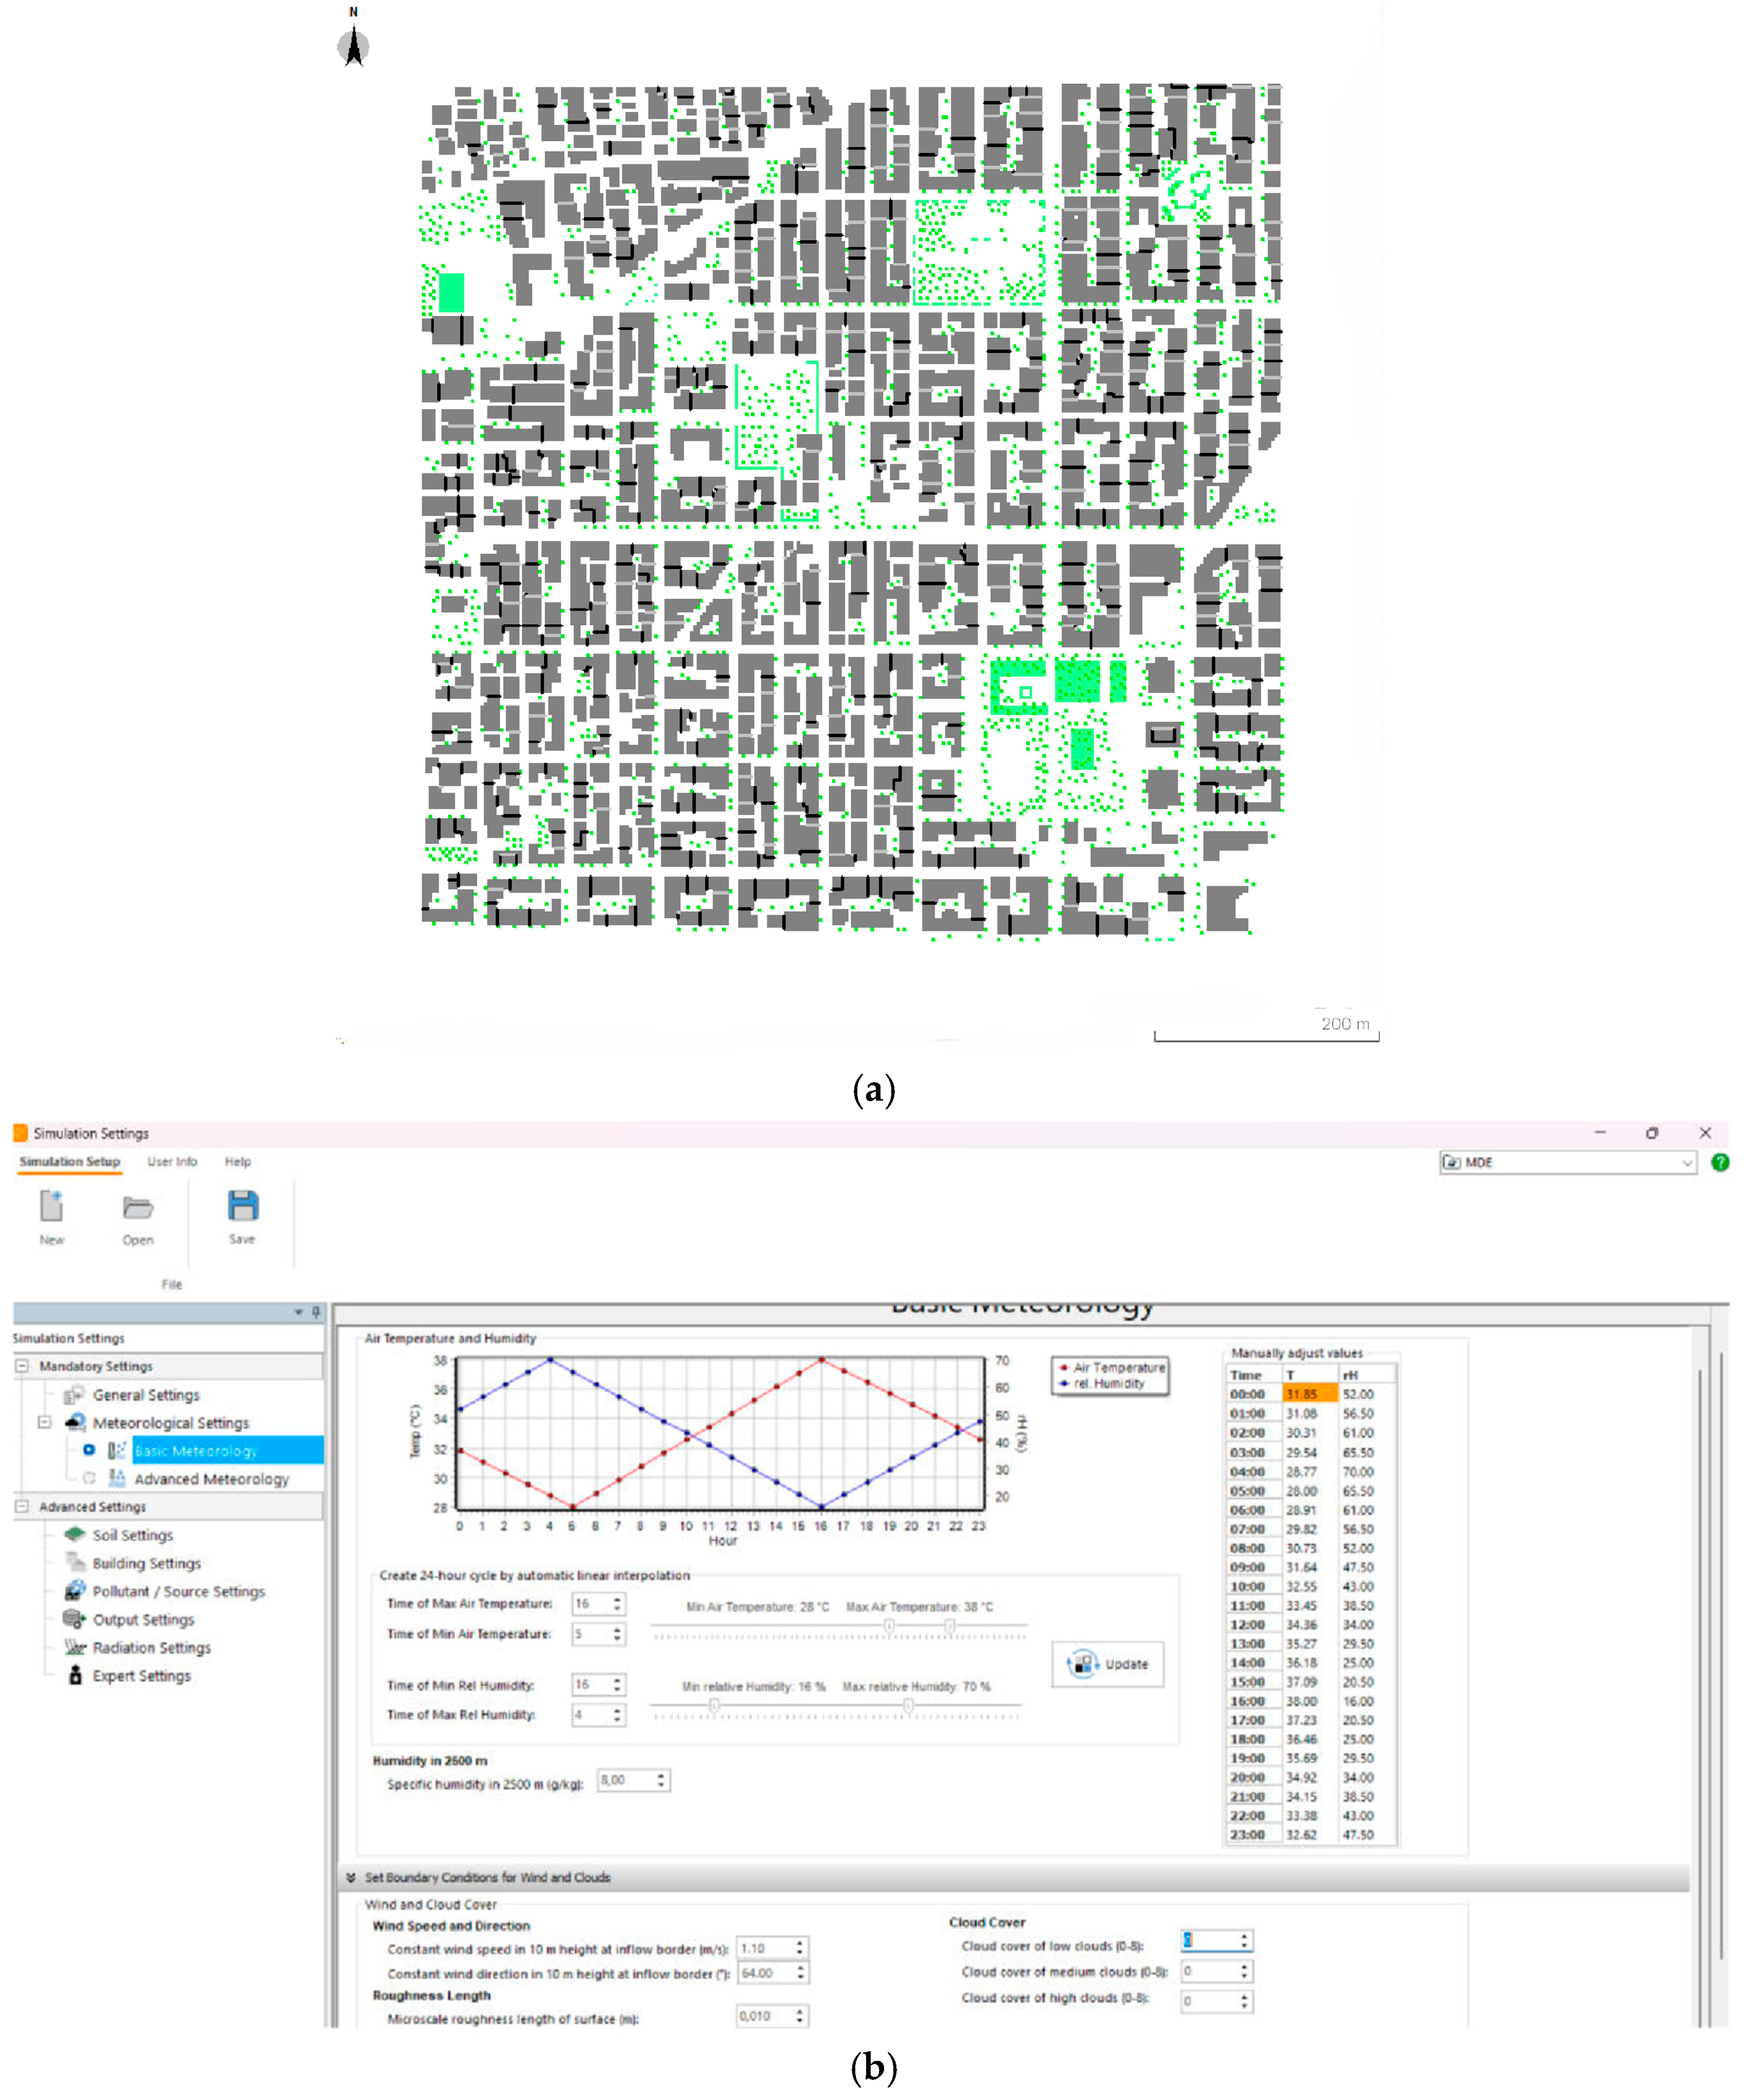The image size is (1744, 2100).
Task: Open Soil Settings in the sidebar
Action: (133, 1535)
